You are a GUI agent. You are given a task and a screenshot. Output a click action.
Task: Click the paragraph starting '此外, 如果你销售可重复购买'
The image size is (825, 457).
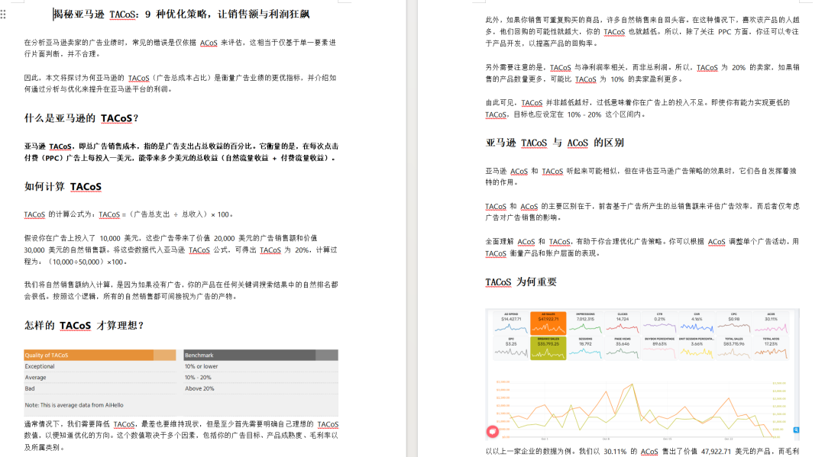(642, 31)
